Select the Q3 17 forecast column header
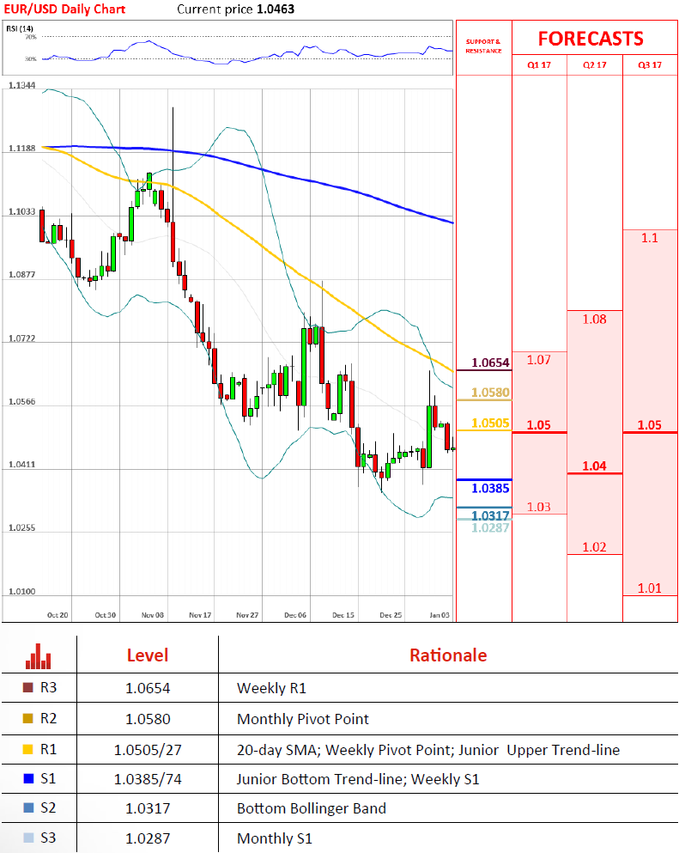This screenshot has width=679, height=853. (650, 64)
